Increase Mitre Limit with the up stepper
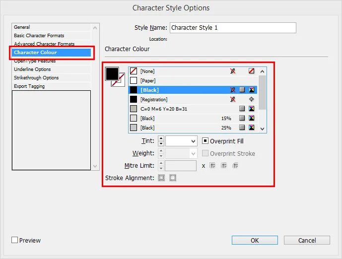342x259 pixels. [x=161, y=163]
